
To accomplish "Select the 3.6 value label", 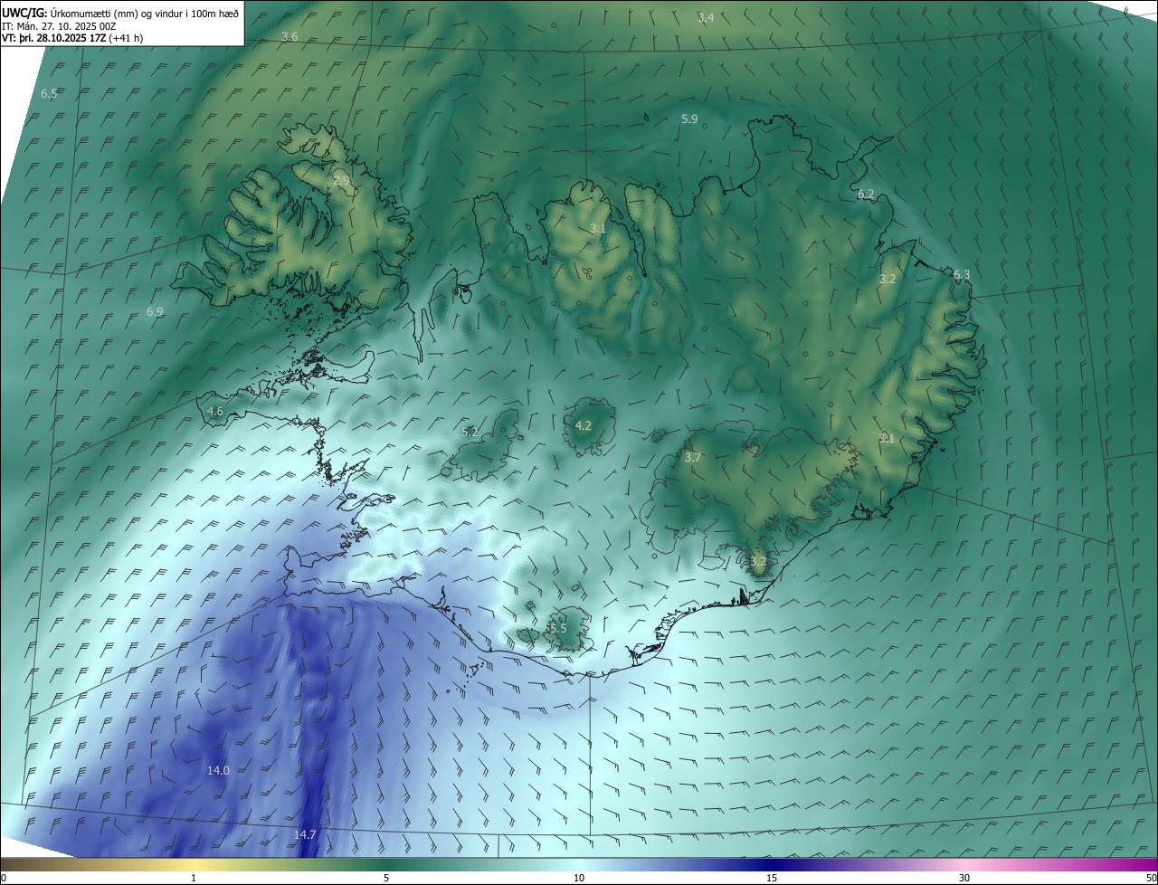I will (x=289, y=37).
